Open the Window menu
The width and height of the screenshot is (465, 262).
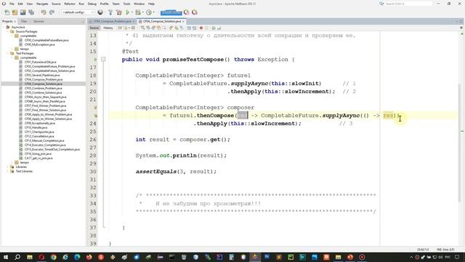coord(139,4)
